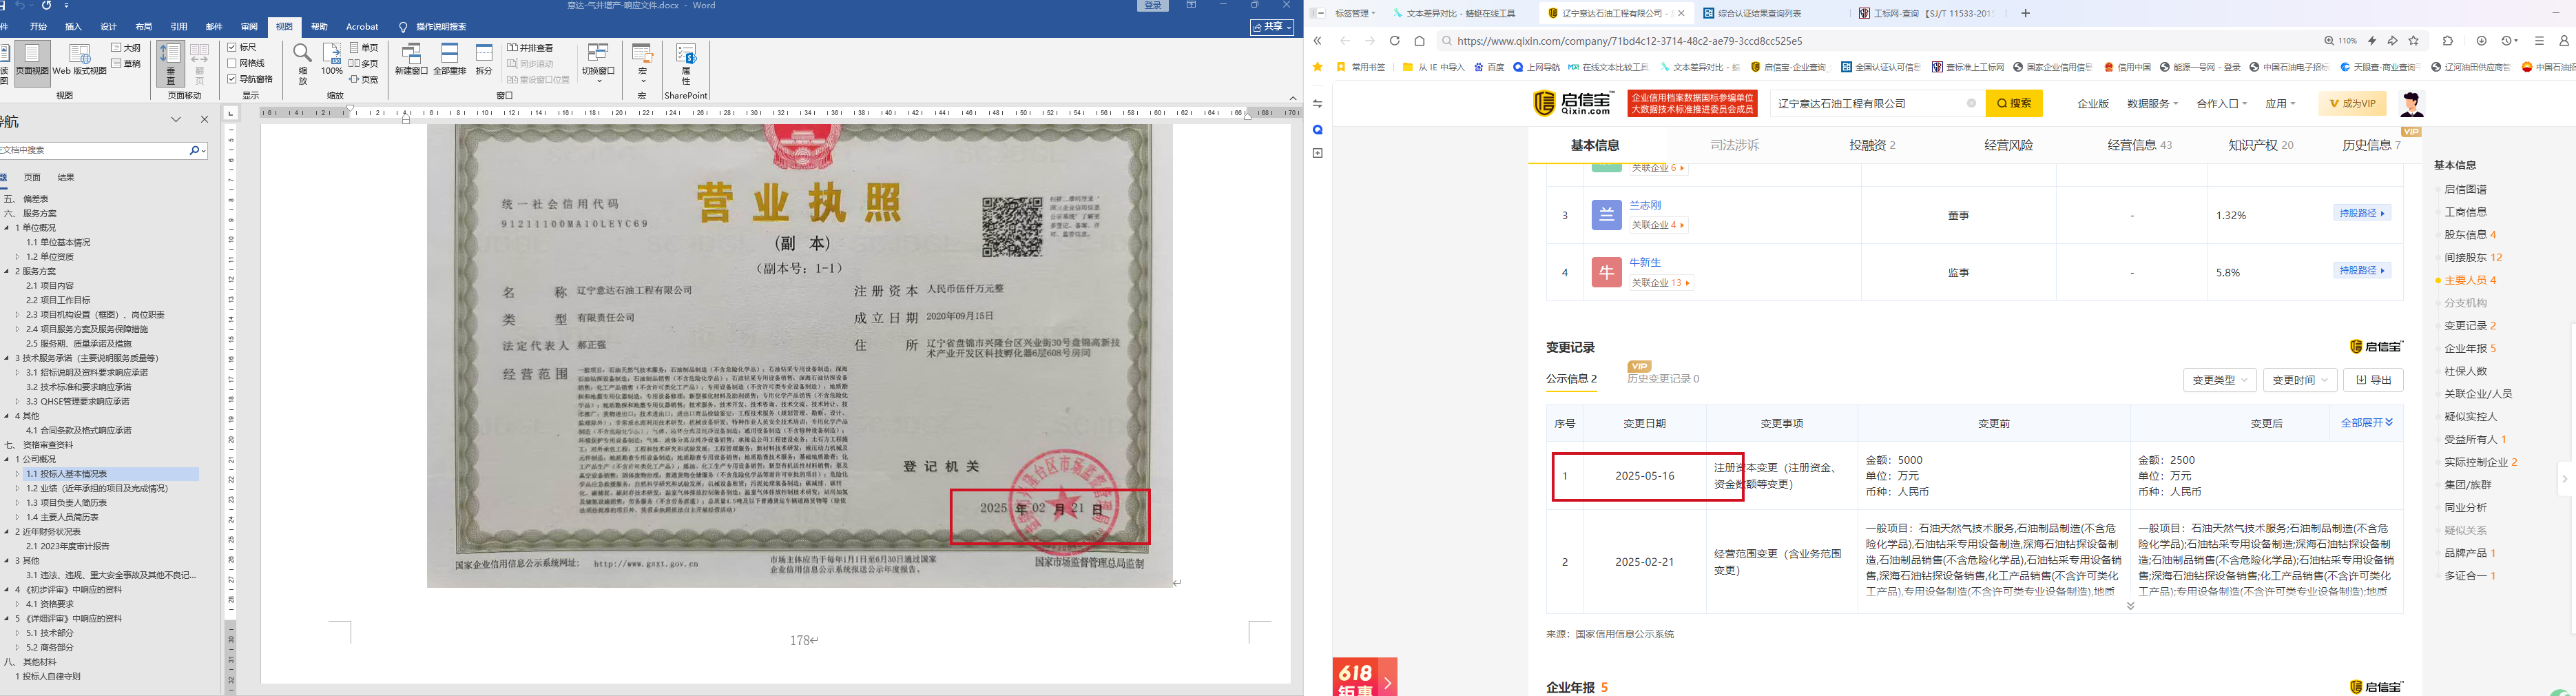The image size is (2576, 696).
Task: Click the Qixin user avatar
Action: (2411, 103)
